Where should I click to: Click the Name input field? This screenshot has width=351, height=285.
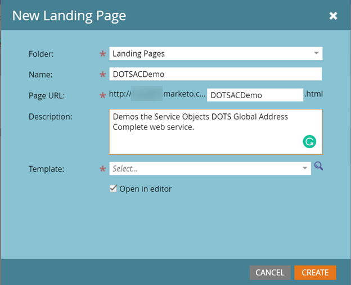pos(215,74)
